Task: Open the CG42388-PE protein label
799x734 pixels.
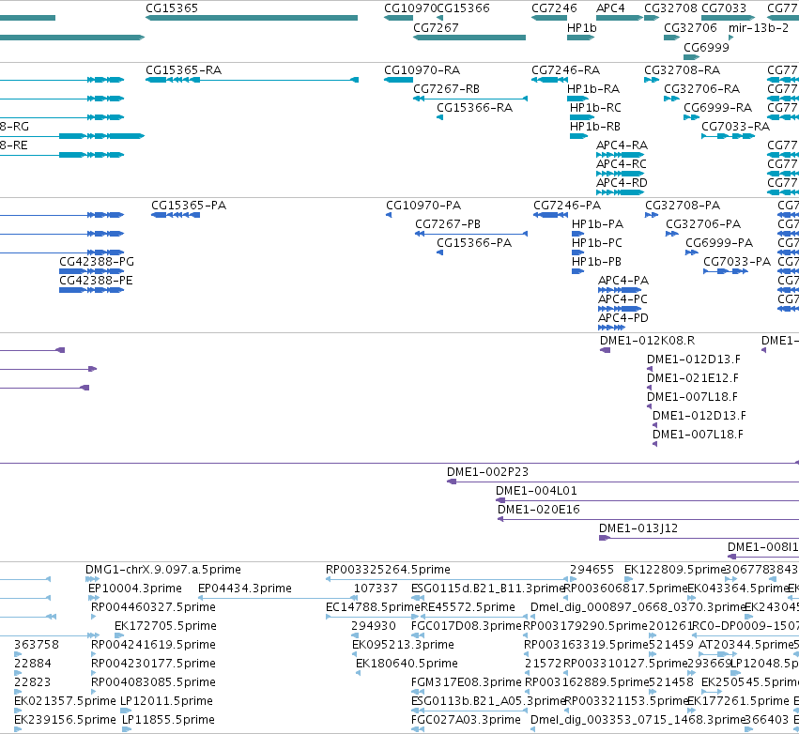Action: tap(96, 282)
